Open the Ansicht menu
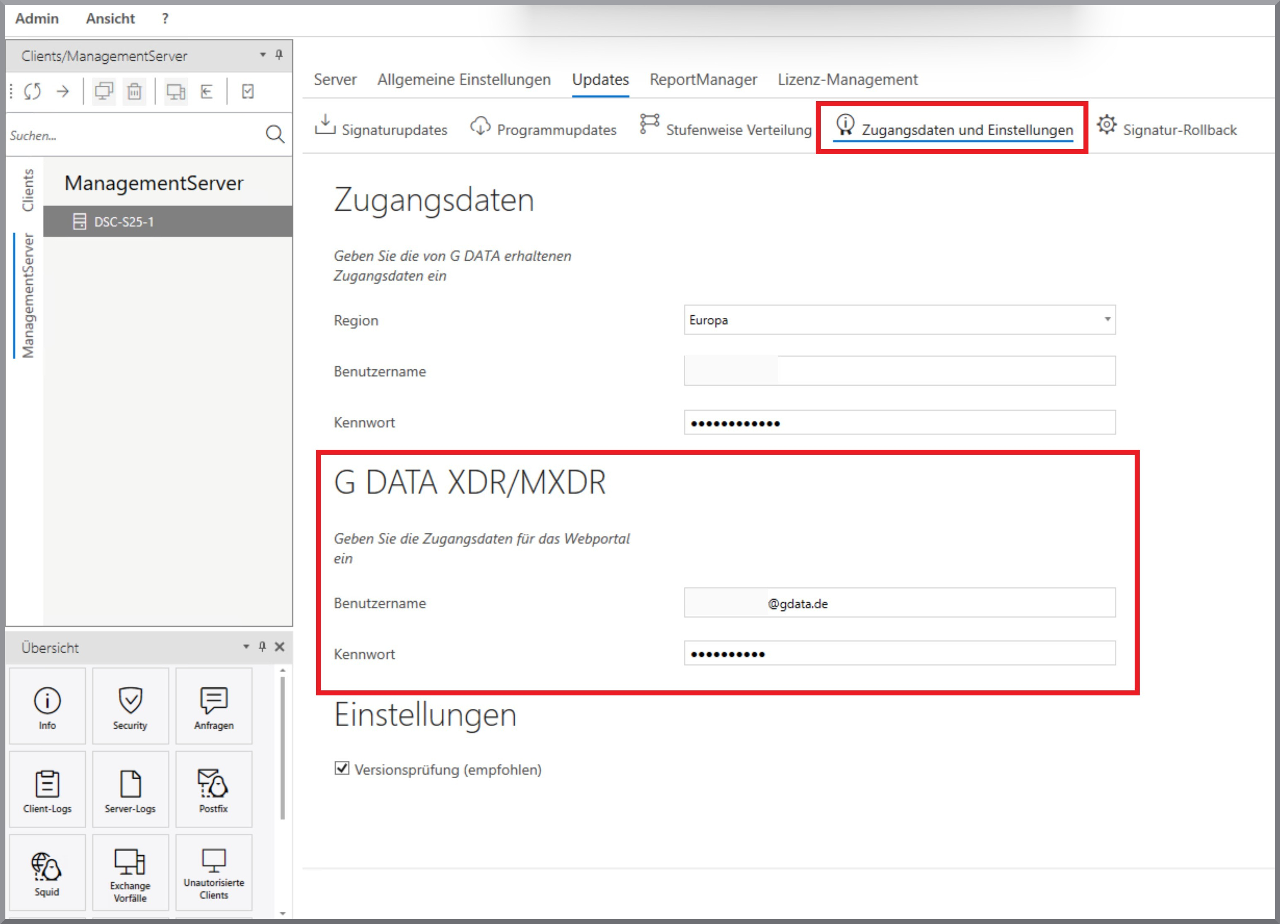Screen dimensions: 1280x924 click(110, 19)
